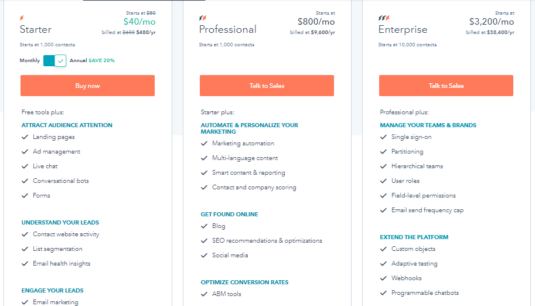Select the Monthly billing label
Screen dimensions: 535x306
click(30, 60)
